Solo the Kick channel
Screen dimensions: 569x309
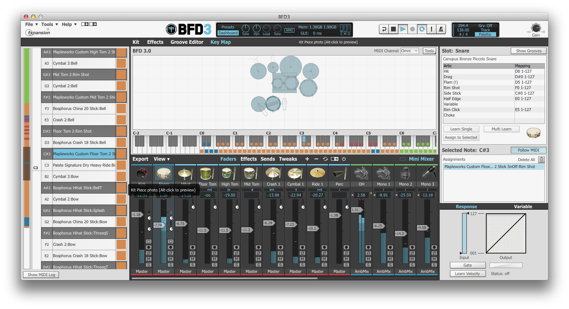pyautogui.click(x=149, y=265)
